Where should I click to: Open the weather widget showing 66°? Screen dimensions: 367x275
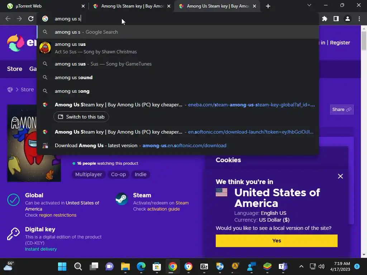click(9, 266)
